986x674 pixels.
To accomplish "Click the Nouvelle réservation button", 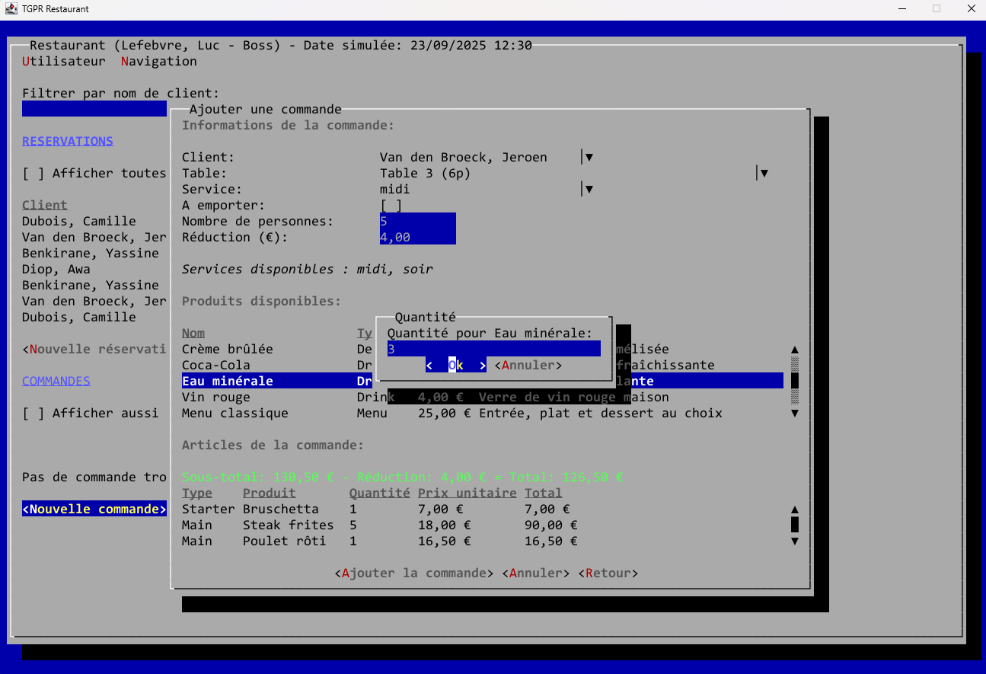I will pyautogui.click(x=94, y=349).
